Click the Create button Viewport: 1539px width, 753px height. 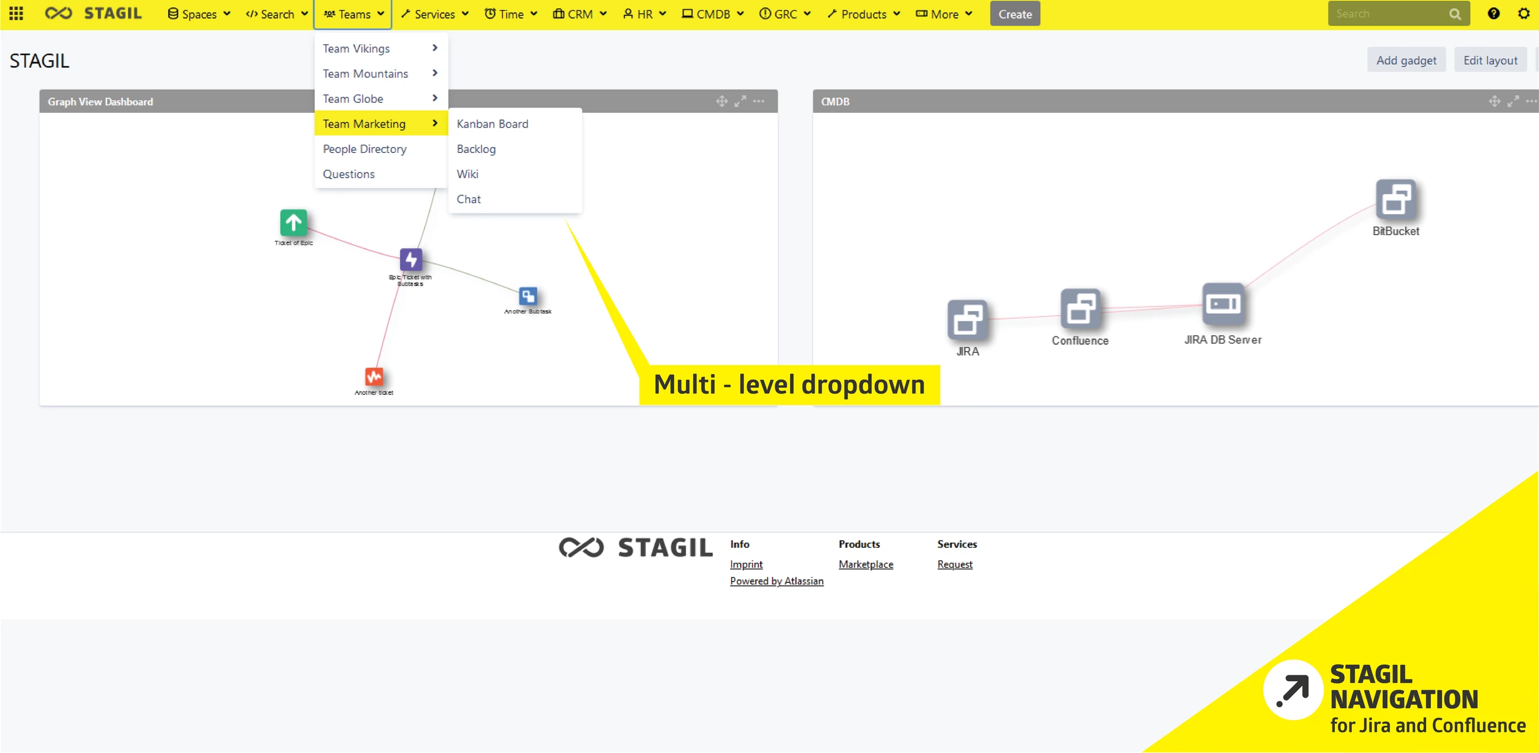1014,14
